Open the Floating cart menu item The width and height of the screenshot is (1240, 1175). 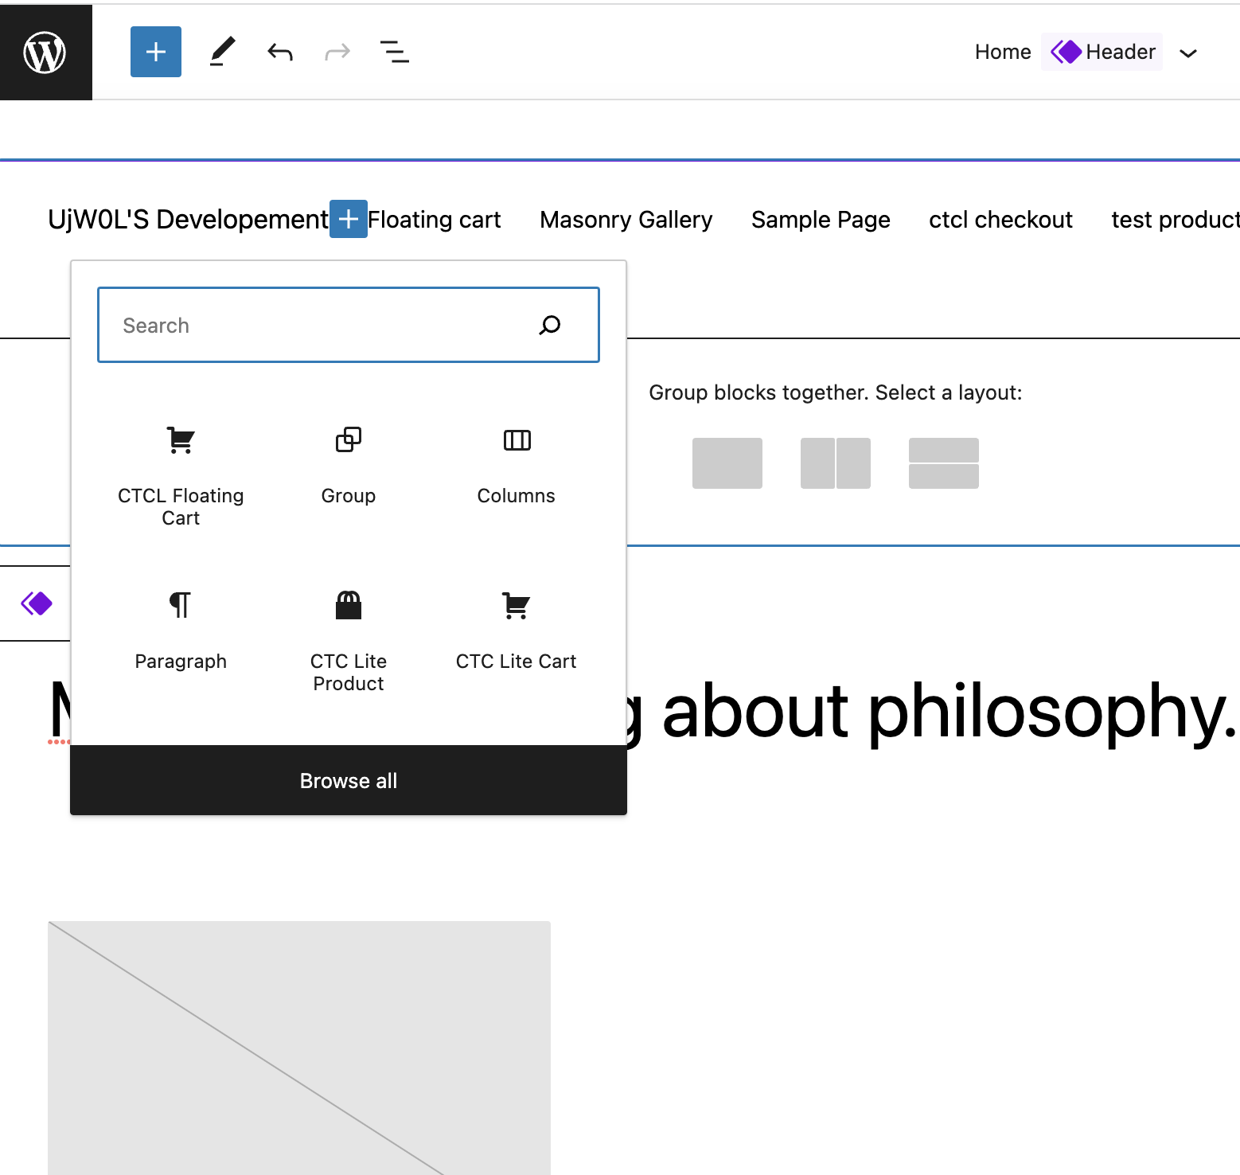[x=434, y=220]
